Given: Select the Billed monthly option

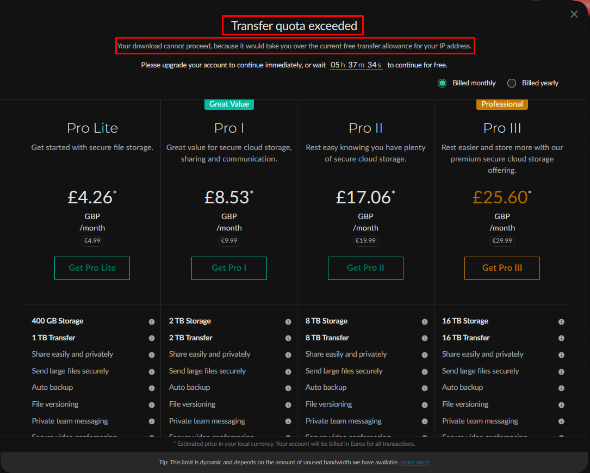Looking at the screenshot, I should coord(442,83).
